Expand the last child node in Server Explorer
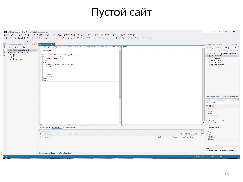 pos(11,59)
